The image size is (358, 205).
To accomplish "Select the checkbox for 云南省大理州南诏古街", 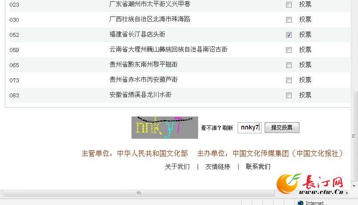I will pos(289,50).
